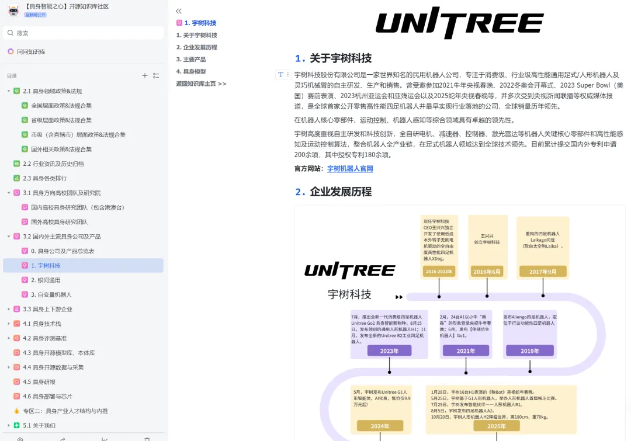Image resolution: width=631 pixels, height=441 pixels.
Task: Click the heading 2. 企业发展历程 in the document
Action: click(x=333, y=192)
